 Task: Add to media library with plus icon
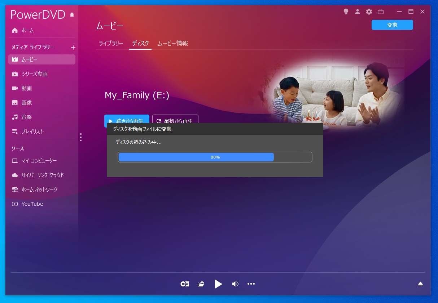[x=73, y=48]
